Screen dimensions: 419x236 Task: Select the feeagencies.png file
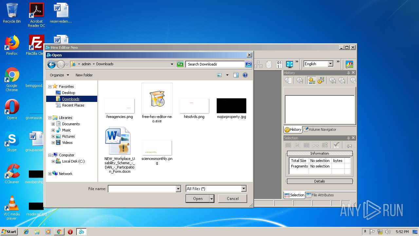tap(119, 108)
